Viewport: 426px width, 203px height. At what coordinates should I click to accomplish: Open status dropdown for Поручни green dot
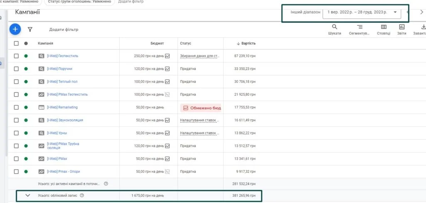pos(26,69)
